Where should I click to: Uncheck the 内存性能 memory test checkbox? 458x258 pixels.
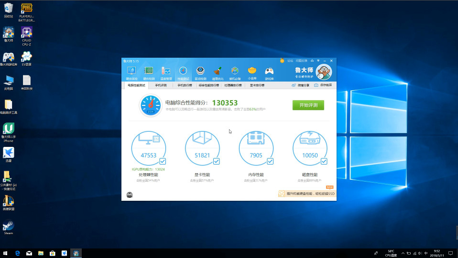[x=270, y=161]
